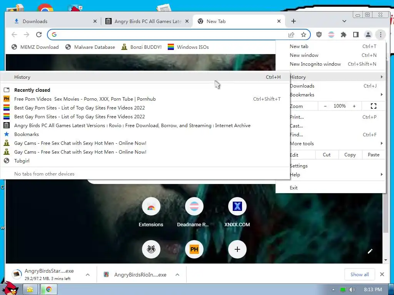This screenshot has width=394, height=295.
Task: Expand the Help submenu
Action: [x=337, y=175]
